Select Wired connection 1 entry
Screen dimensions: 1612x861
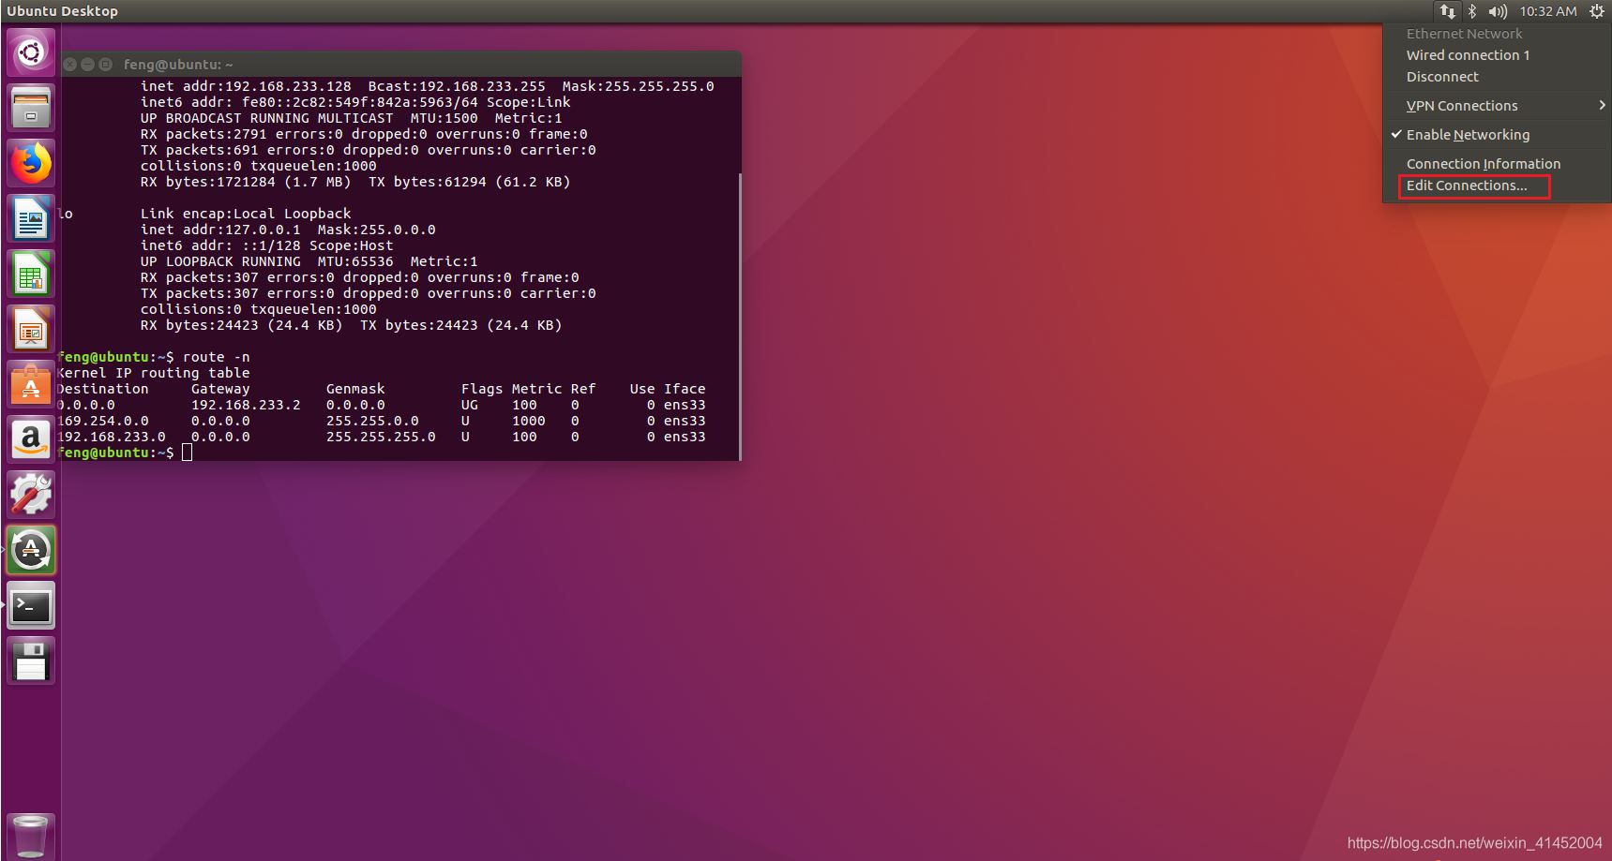point(1468,55)
